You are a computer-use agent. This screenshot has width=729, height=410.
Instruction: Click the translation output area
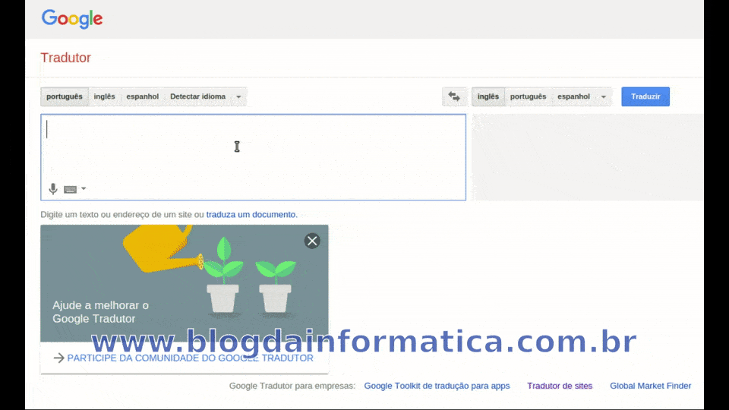click(588, 157)
